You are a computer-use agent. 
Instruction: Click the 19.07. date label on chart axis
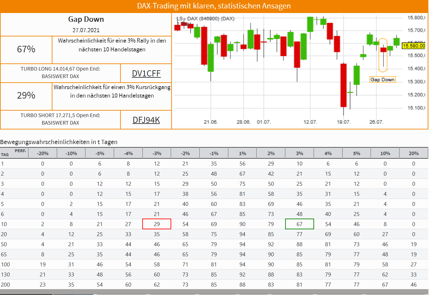click(x=343, y=122)
